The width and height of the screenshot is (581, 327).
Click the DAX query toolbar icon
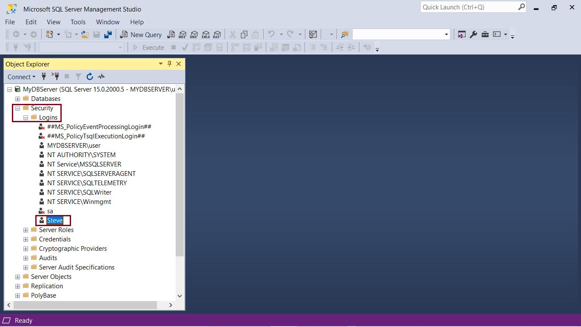217,34
